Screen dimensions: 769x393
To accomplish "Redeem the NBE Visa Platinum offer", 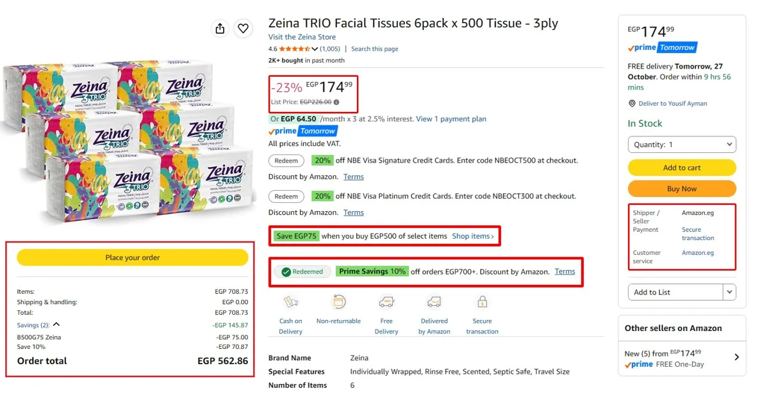I will click(286, 196).
